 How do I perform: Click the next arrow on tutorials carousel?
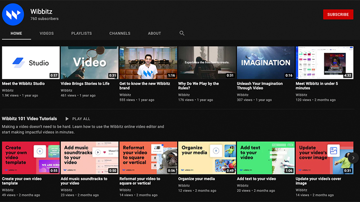click(x=353, y=158)
